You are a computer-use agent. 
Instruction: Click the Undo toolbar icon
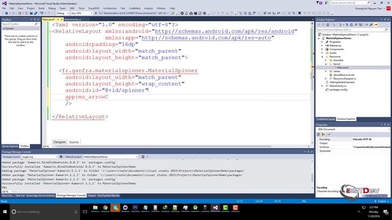[42, 13]
